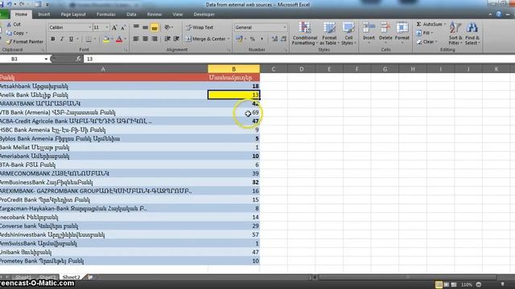The height and width of the screenshot is (289, 515).
Task: Open the General number format dropdown
Action: (285, 27)
